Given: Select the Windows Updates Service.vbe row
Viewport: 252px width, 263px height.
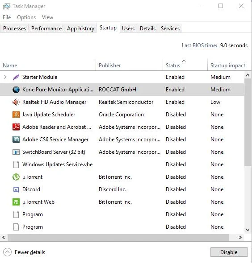Looking at the screenshot, I should [122, 164].
